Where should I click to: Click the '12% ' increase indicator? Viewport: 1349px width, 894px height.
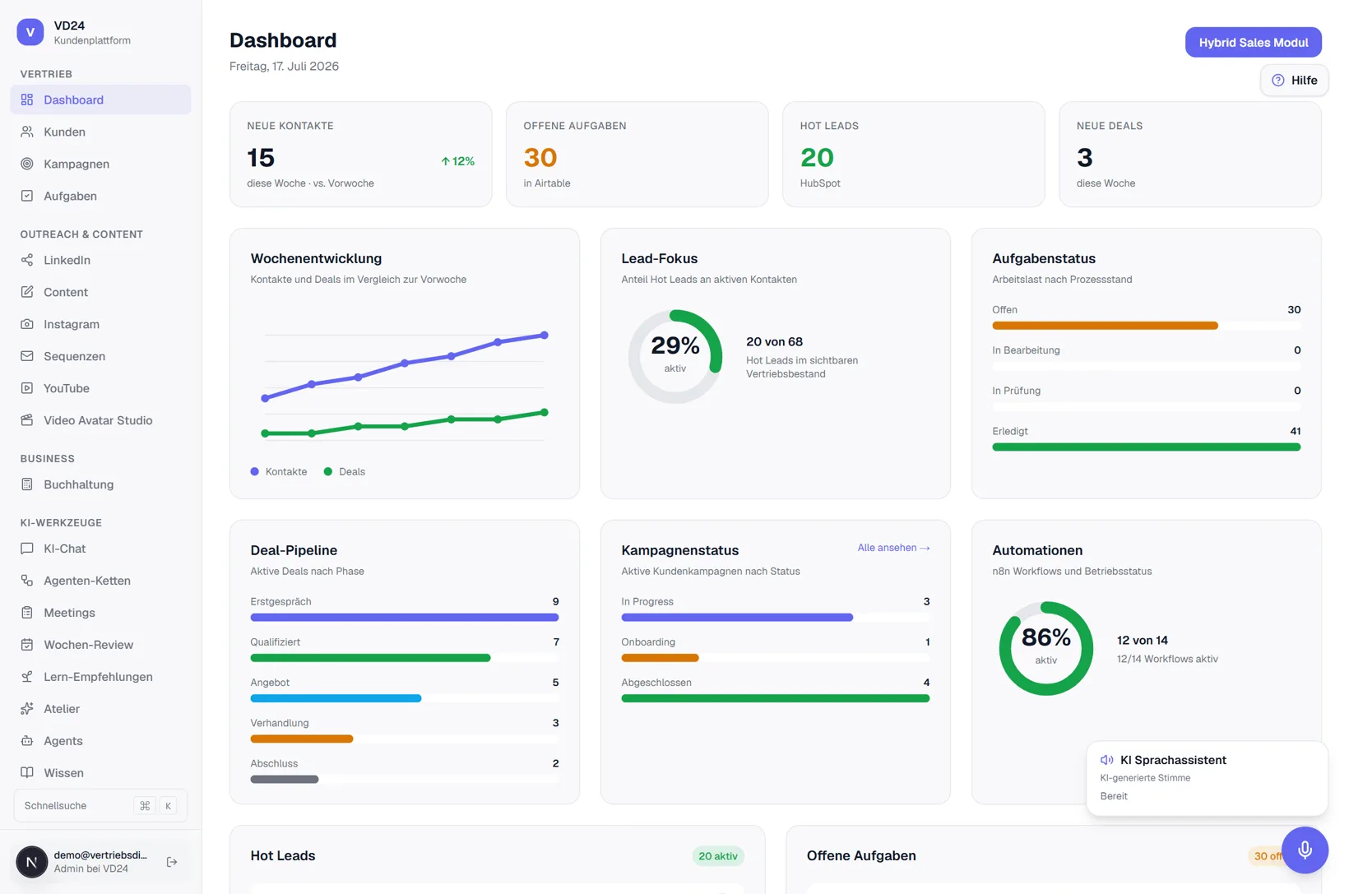pyautogui.click(x=457, y=161)
